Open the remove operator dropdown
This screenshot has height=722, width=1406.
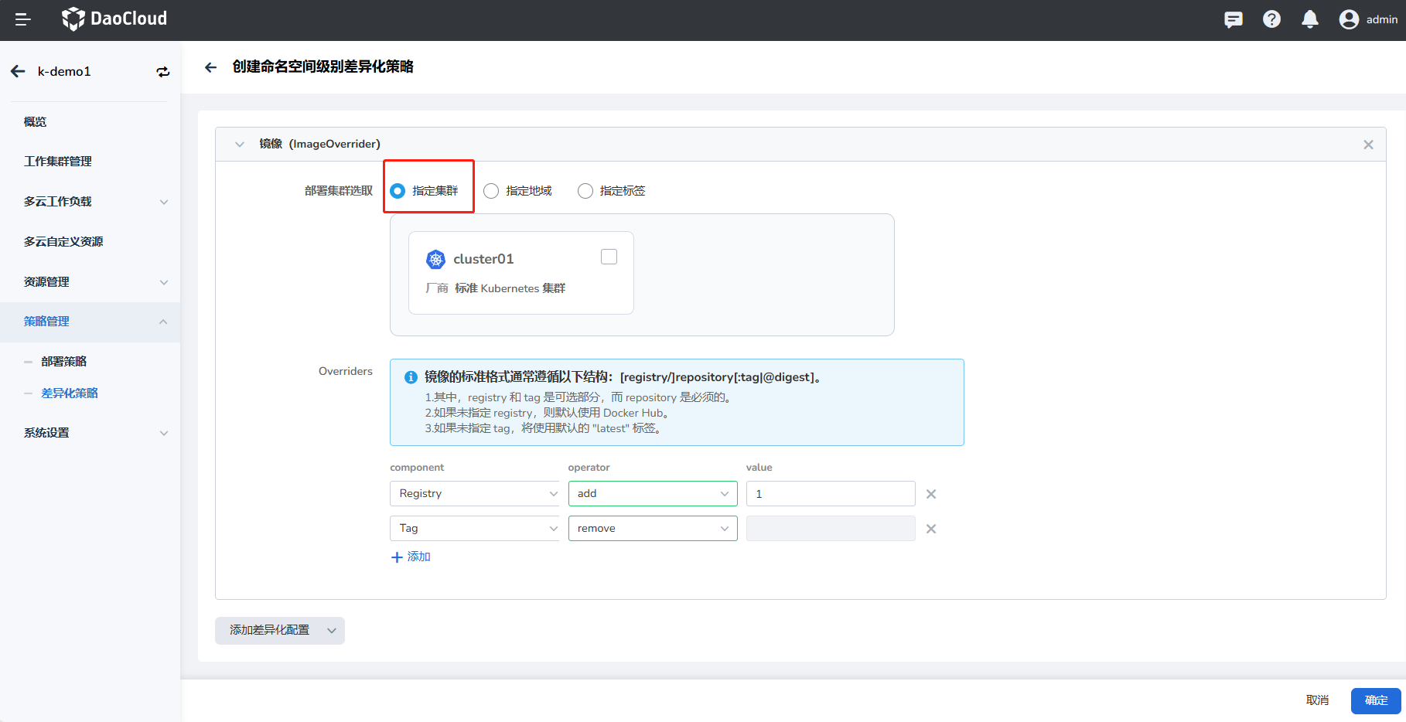[x=652, y=529]
